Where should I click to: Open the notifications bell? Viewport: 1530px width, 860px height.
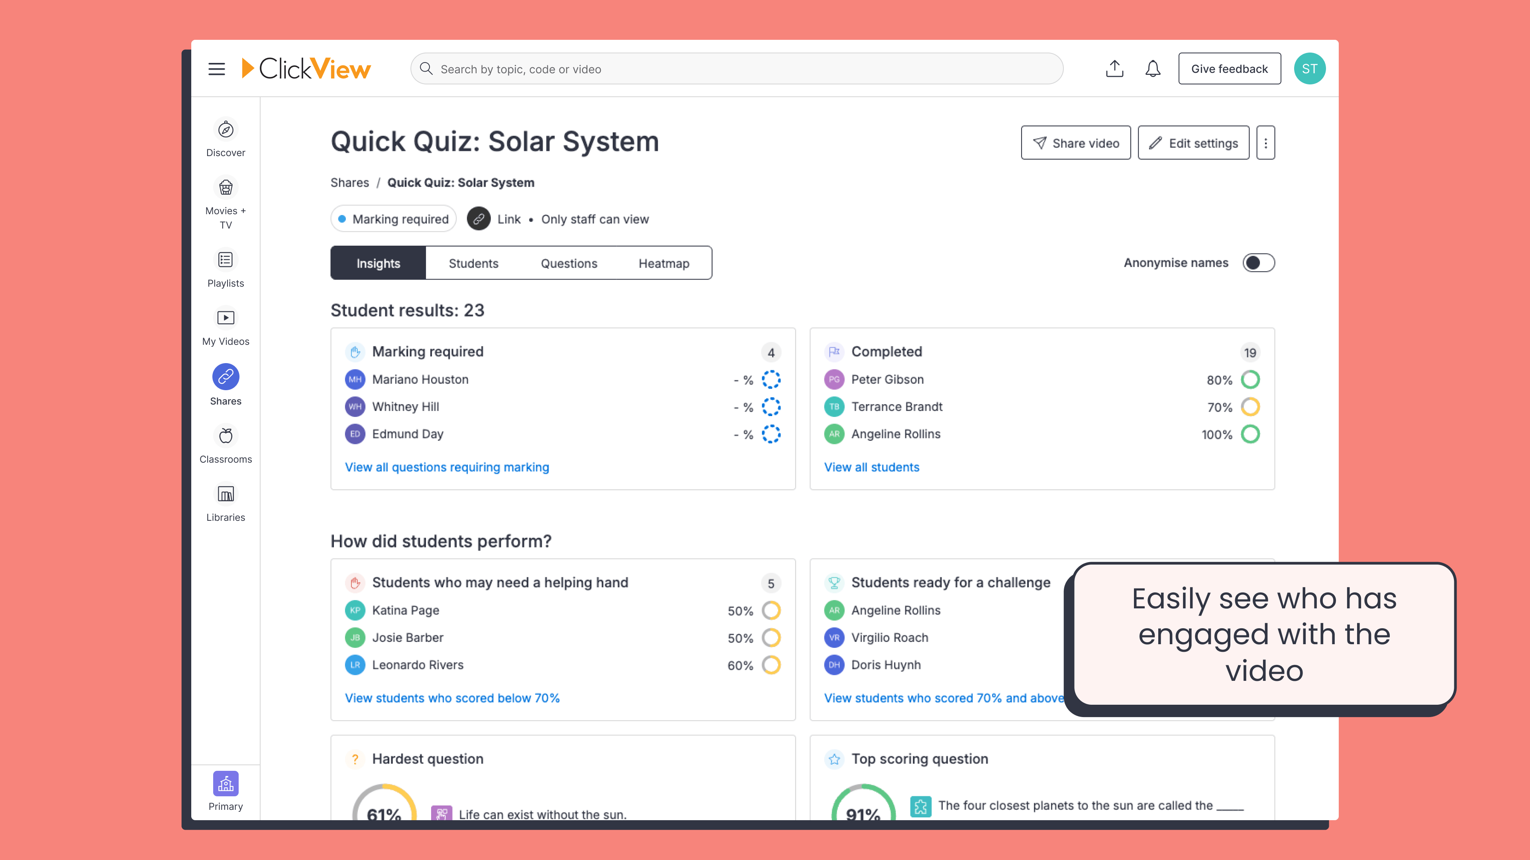click(1152, 69)
